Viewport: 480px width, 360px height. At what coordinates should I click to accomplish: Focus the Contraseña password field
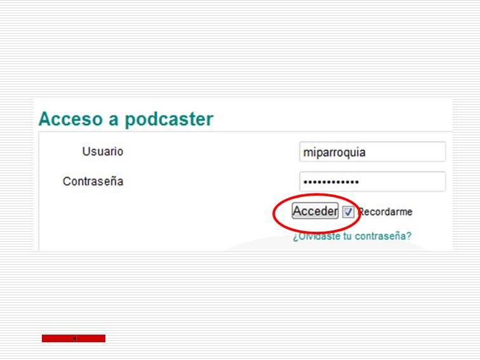372,182
